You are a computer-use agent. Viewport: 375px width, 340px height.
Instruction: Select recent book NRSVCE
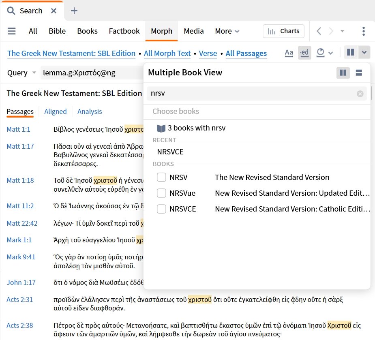coord(170,152)
